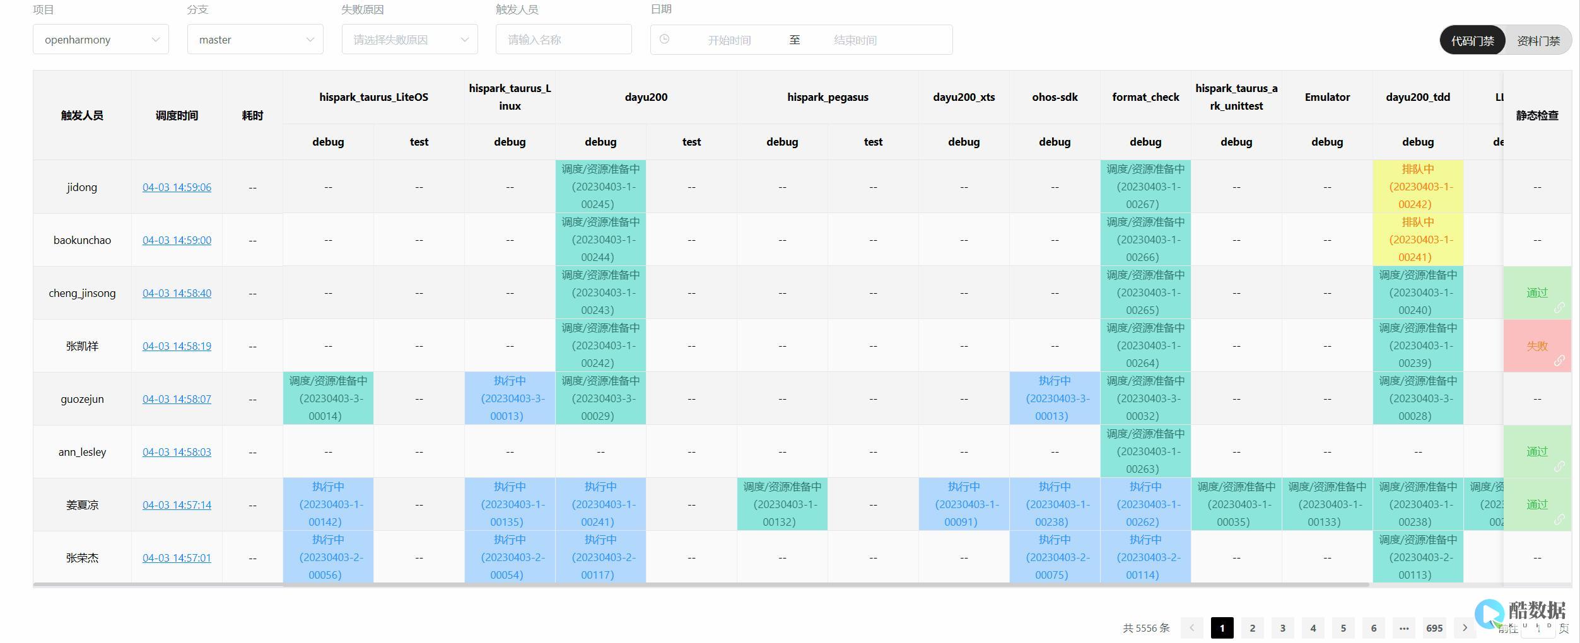
Task: Click the 耗时 column header
Action: [x=252, y=115]
